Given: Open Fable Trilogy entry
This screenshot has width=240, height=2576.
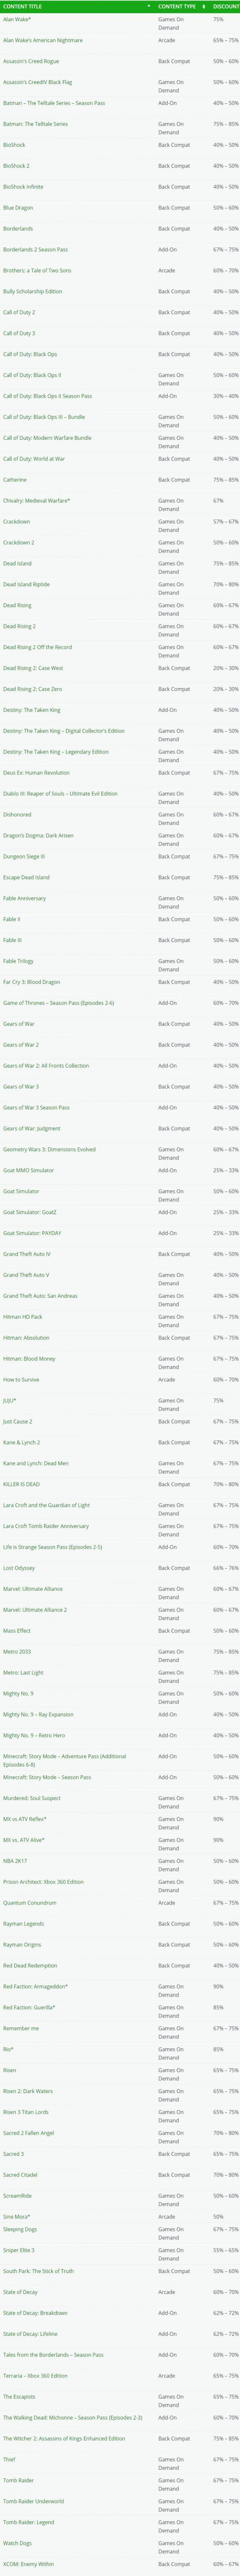Looking at the screenshot, I should 19,961.
